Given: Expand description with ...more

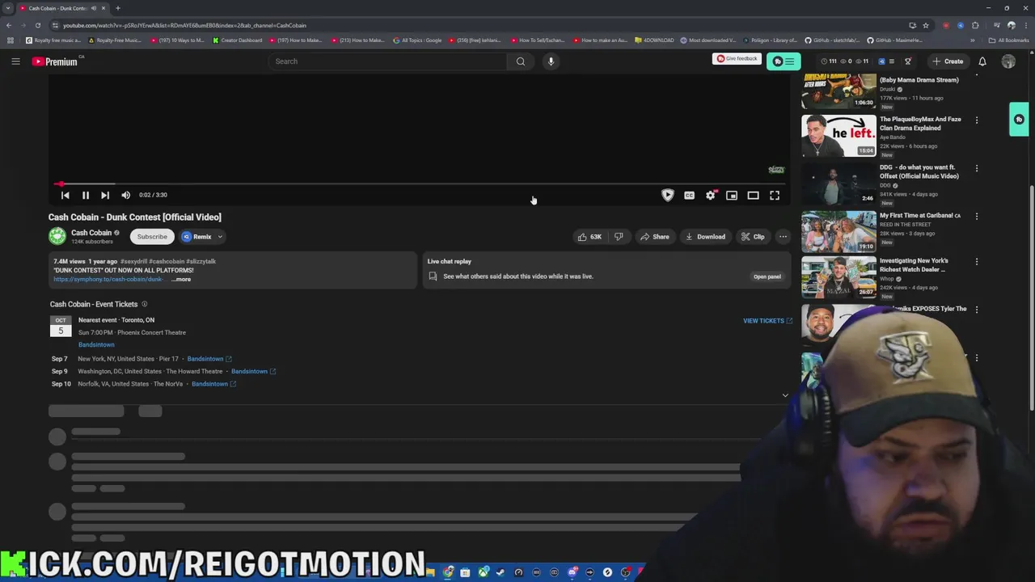Looking at the screenshot, I should [182, 279].
